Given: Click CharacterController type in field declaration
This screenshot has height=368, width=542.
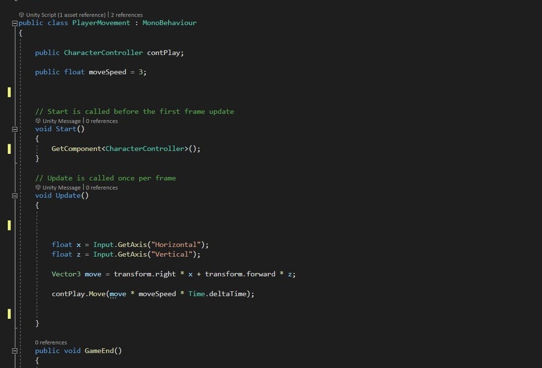Looking at the screenshot, I should pyautogui.click(x=103, y=53).
